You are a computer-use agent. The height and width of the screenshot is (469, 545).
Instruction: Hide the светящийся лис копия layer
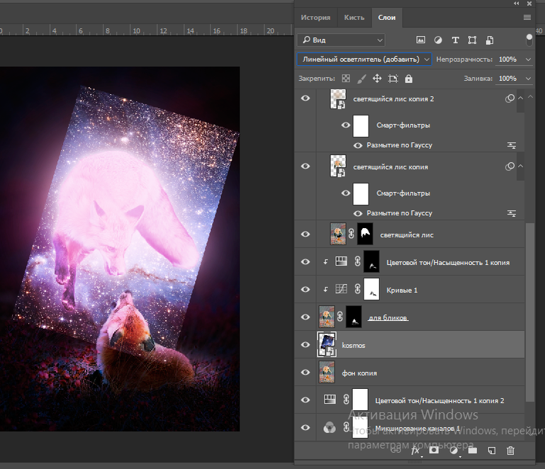point(305,166)
